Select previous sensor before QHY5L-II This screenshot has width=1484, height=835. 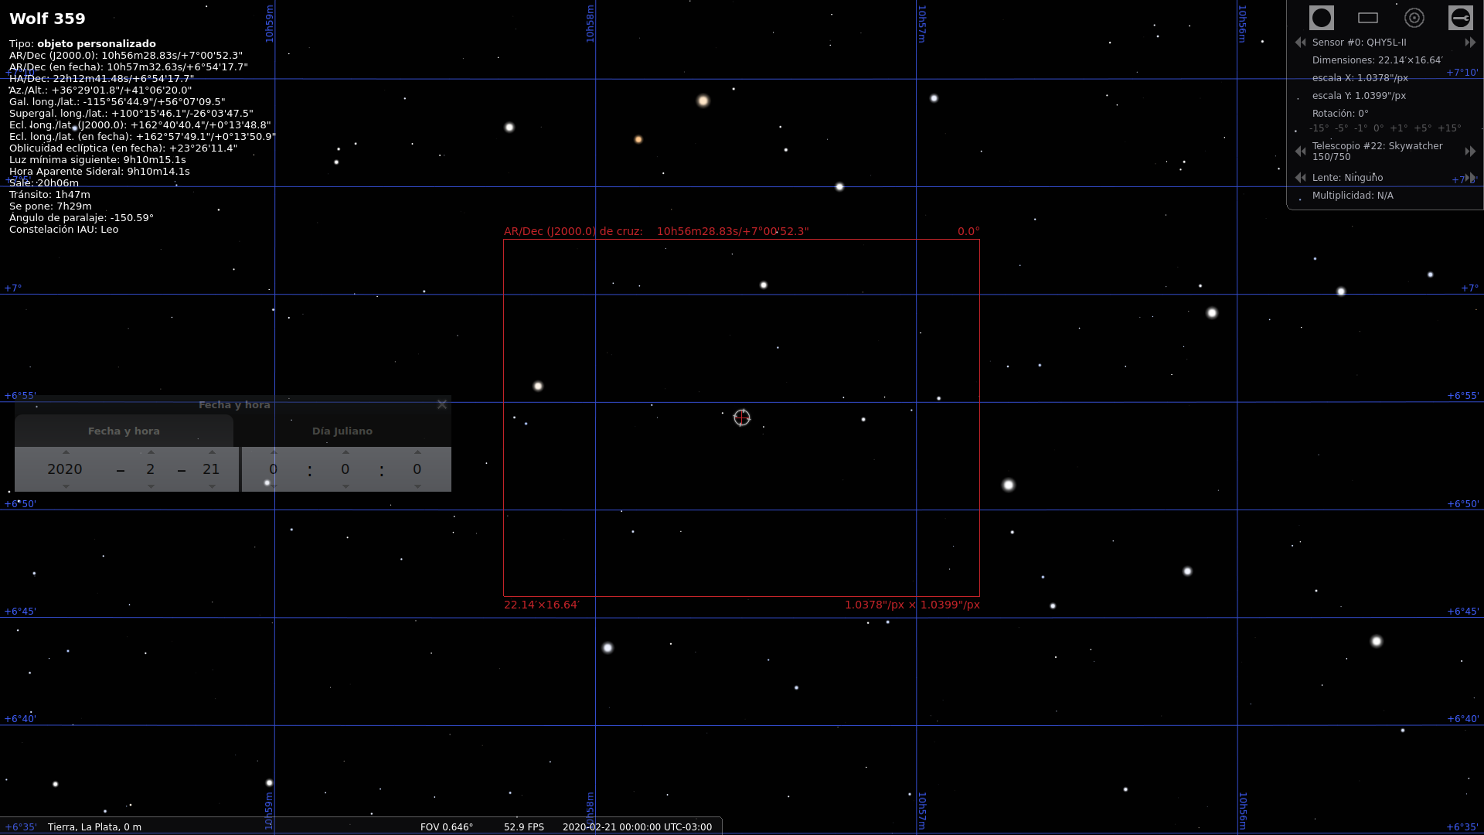[x=1300, y=43]
